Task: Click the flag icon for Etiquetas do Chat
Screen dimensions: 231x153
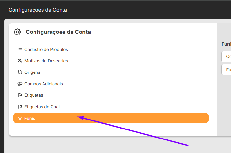Action: tap(20, 107)
